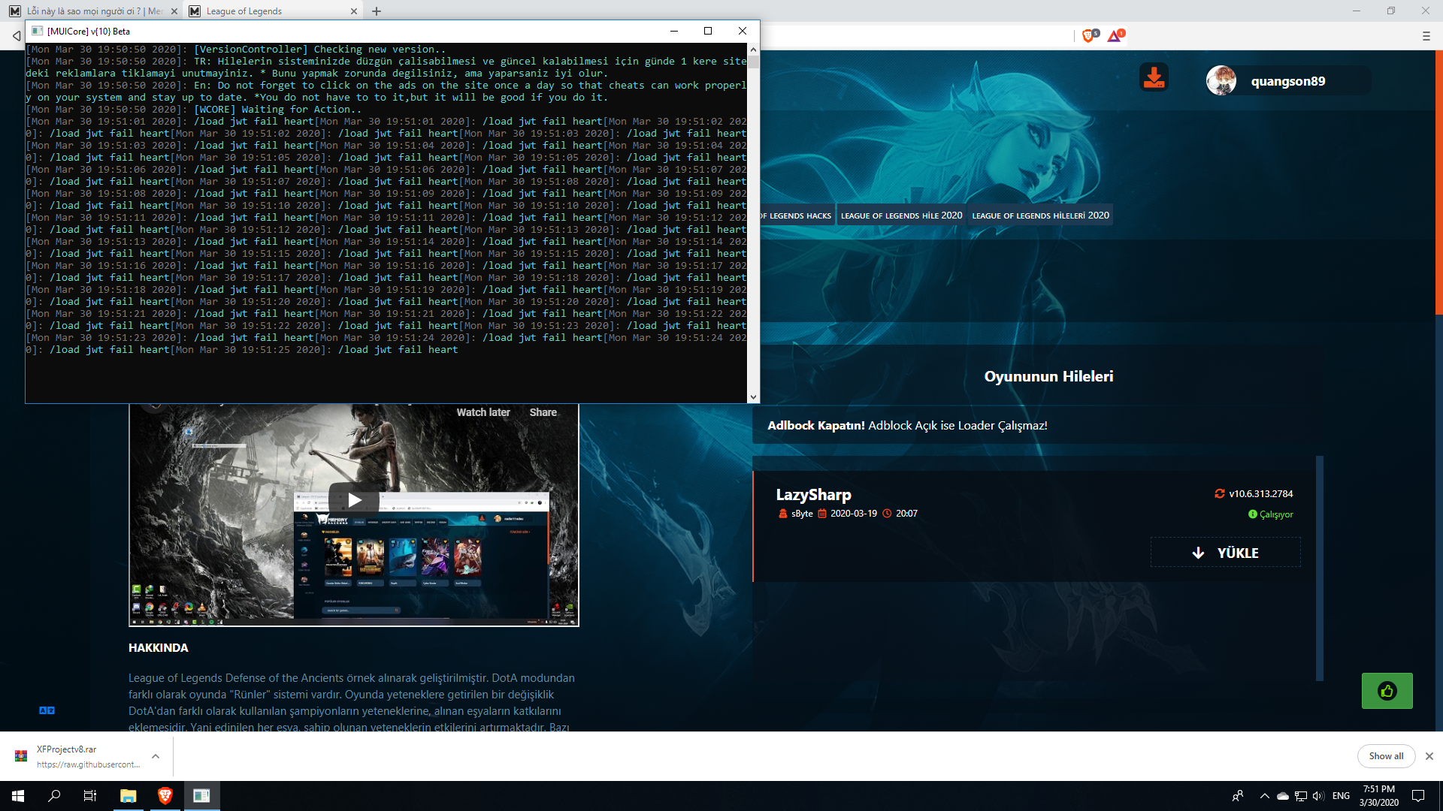Click the '[WCORE] Waiting for Action..' console line
Screen dimensions: 1443x811
click(x=277, y=110)
